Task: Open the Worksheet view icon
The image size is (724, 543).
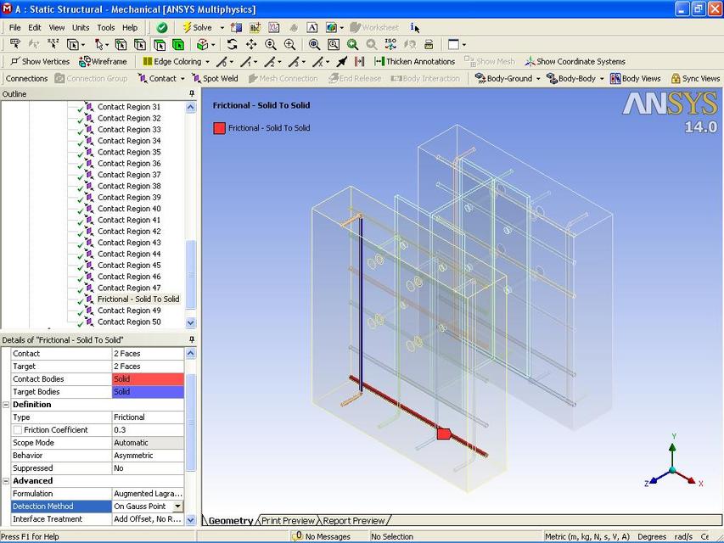Action: pos(373,27)
